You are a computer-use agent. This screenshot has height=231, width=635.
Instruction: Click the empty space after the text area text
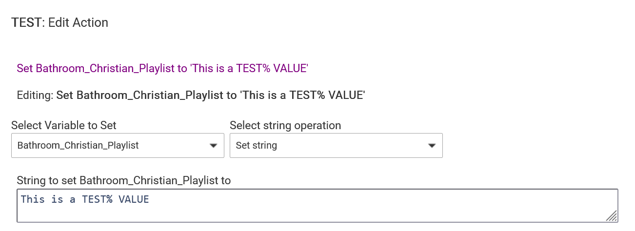coord(341,199)
